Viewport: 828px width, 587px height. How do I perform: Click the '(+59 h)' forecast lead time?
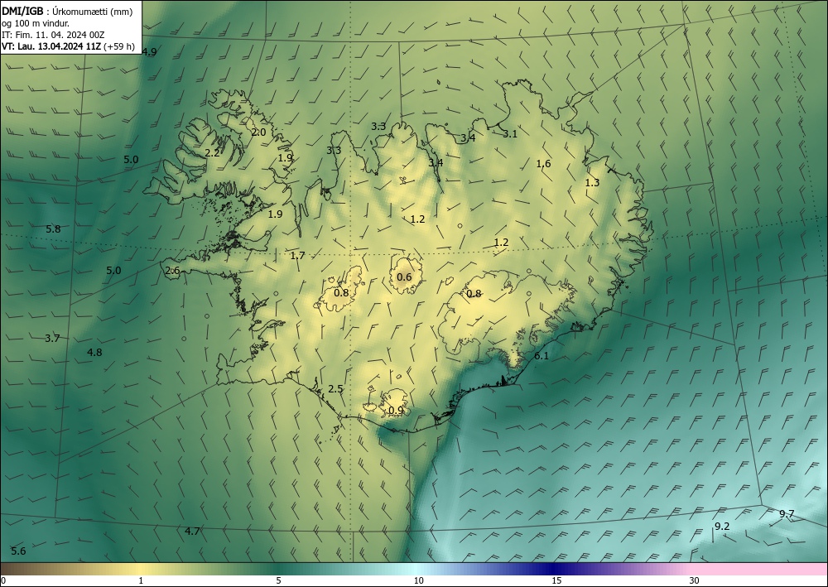119,46
